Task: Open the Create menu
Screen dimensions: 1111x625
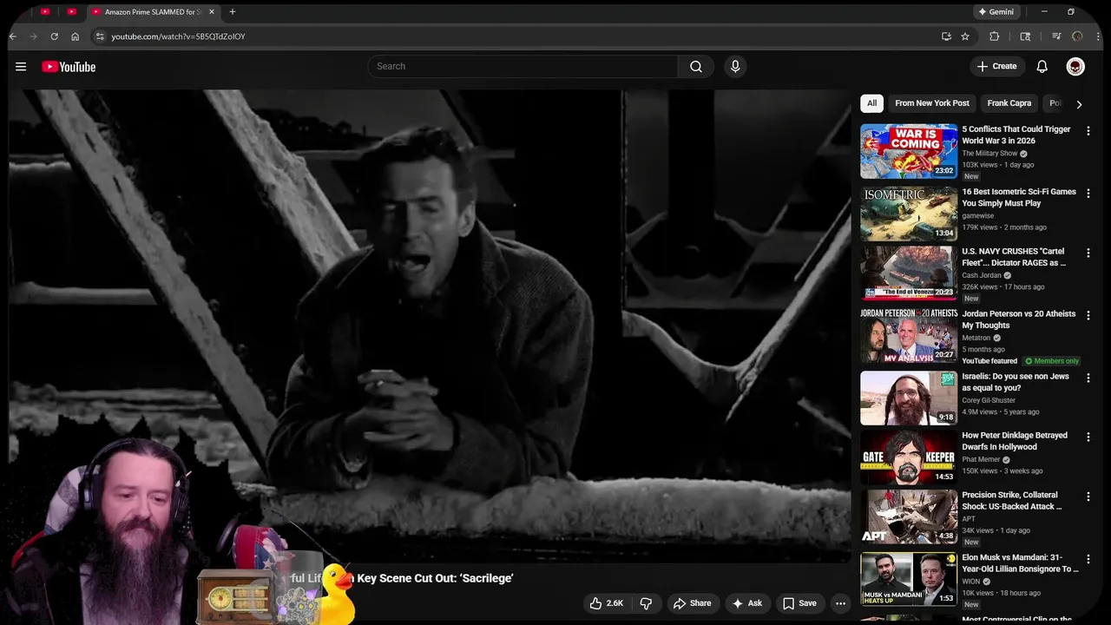Action: (996, 66)
